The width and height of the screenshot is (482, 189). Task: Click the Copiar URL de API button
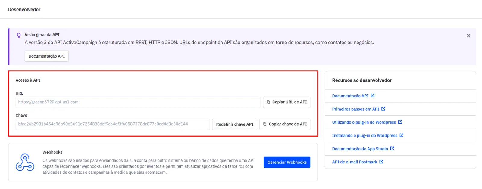286,102
